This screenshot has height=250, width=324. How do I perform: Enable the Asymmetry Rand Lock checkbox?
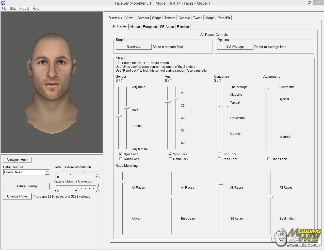coord(269,159)
